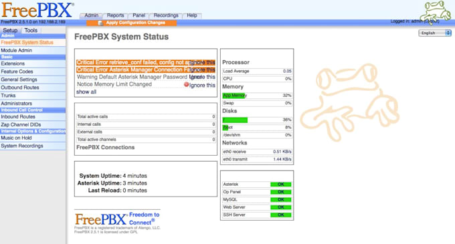The image size is (455, 244).
Task: Open the Admin top menu
Action: click(x=92, y=15)
